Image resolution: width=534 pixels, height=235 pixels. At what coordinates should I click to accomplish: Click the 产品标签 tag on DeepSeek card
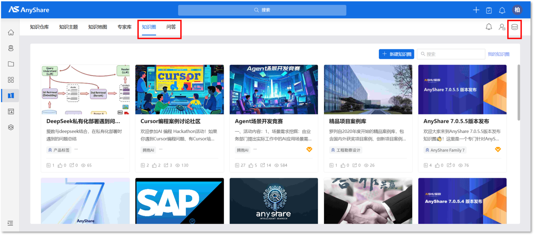pos(59,150)
